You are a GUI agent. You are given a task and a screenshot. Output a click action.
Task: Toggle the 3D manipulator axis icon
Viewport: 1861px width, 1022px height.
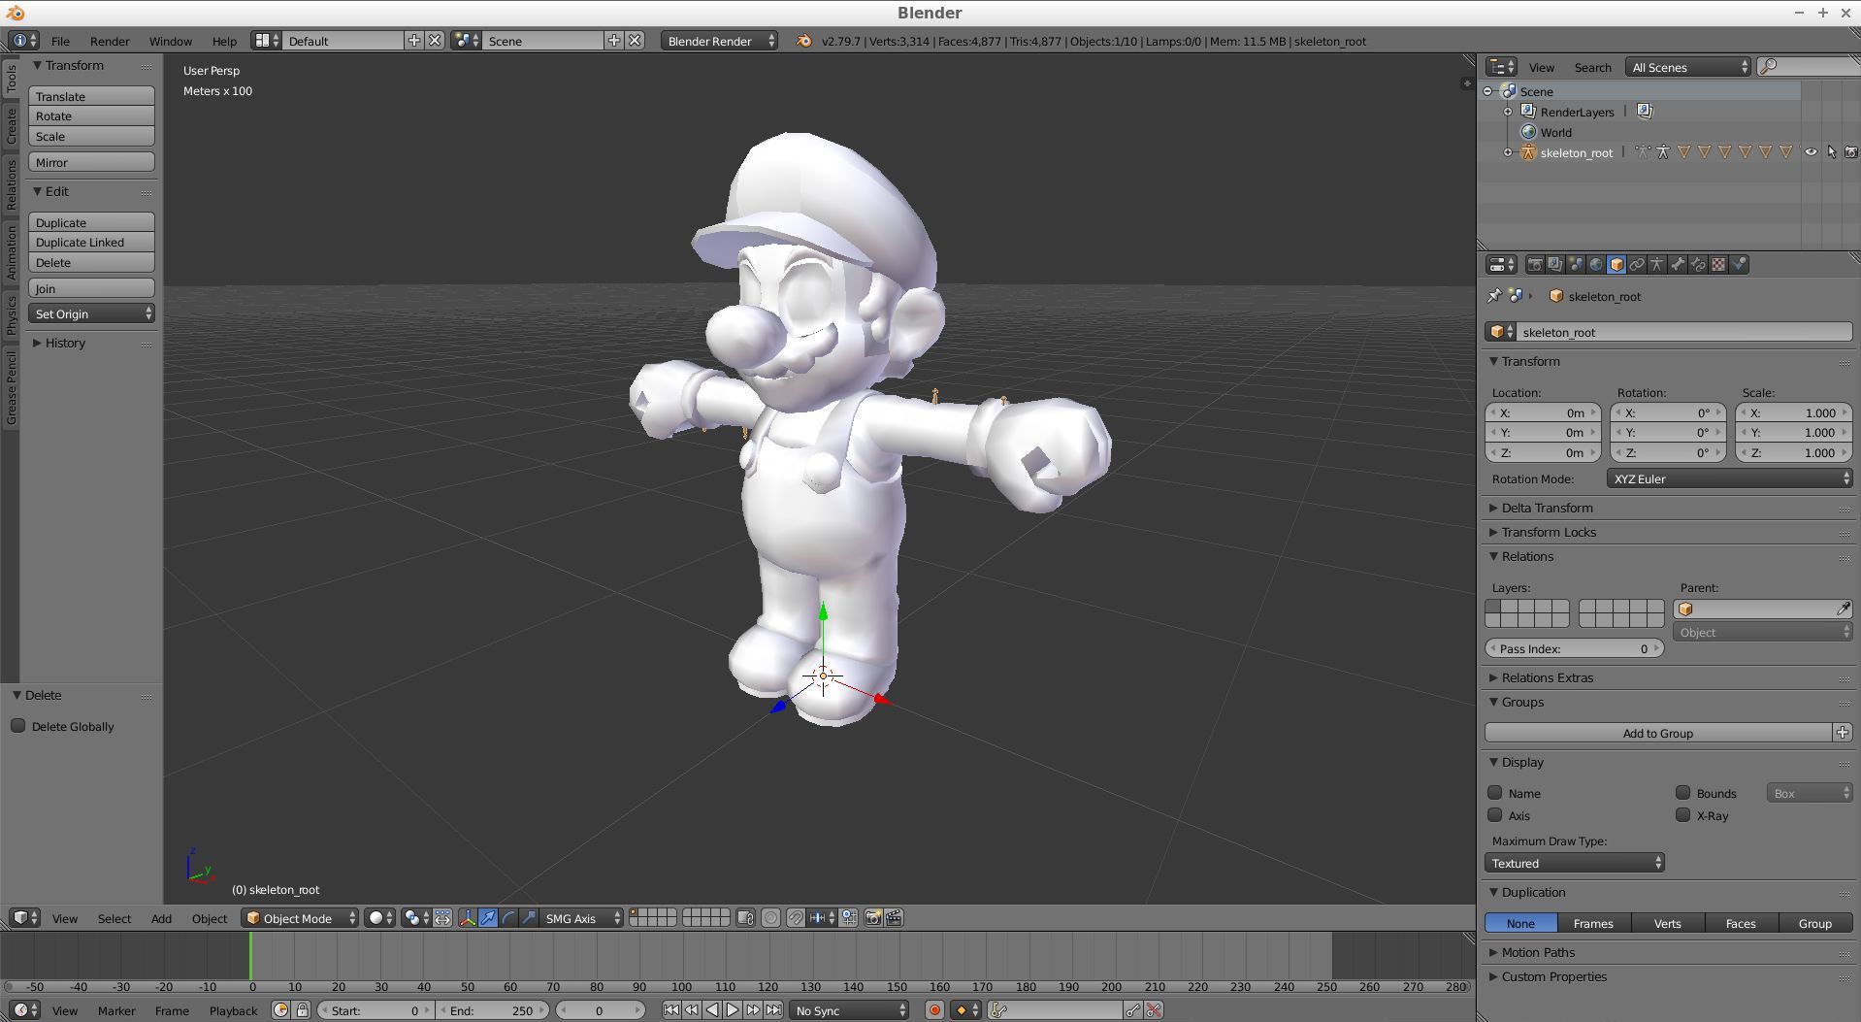pos(468,917)
